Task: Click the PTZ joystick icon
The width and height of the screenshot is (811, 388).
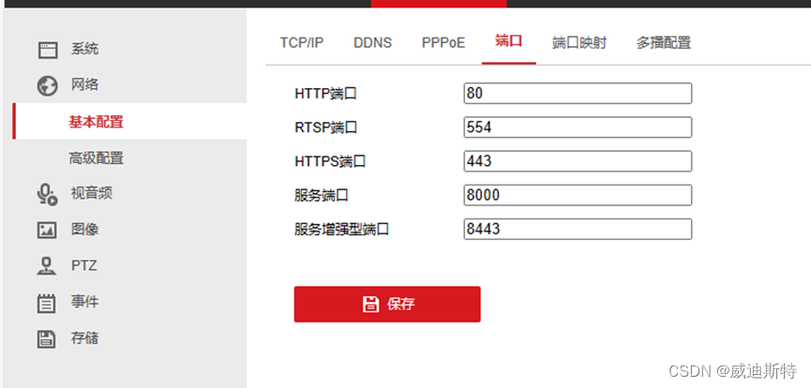Action: (x=47, y=266)
